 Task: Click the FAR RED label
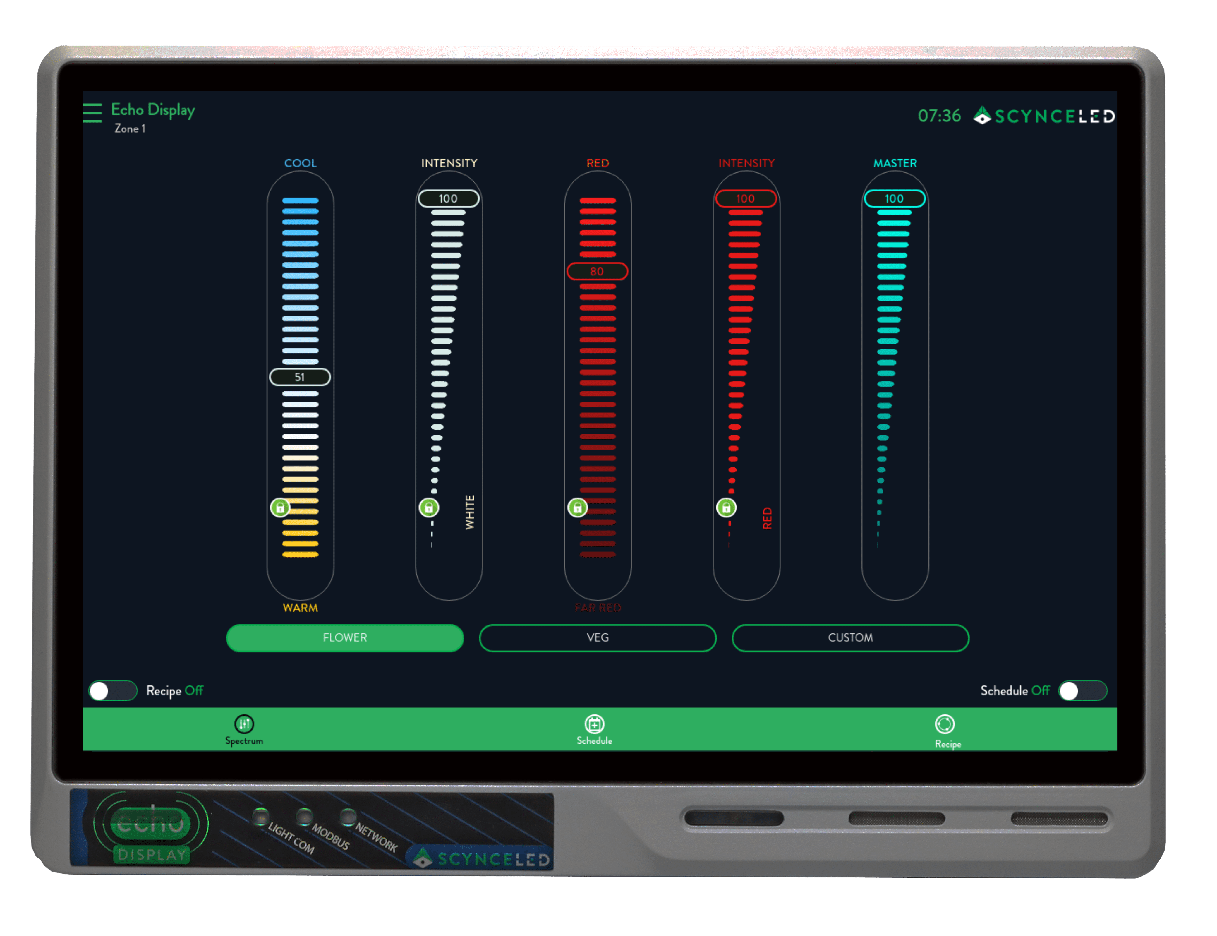tap(598, 607)
